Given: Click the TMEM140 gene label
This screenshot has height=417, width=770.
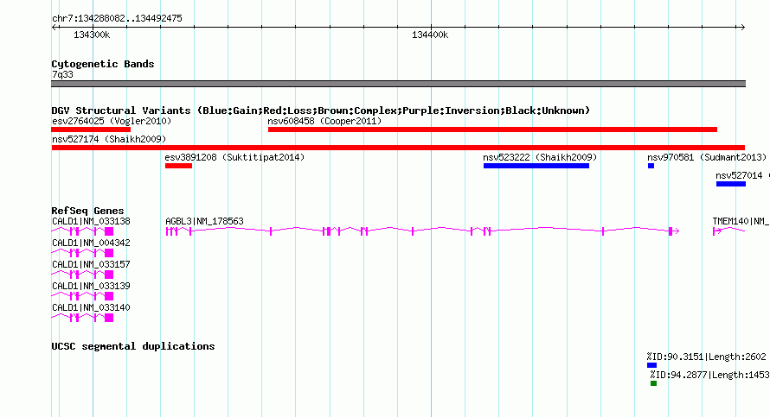Looking at the screenshot, I should click(x=741, y=222).
